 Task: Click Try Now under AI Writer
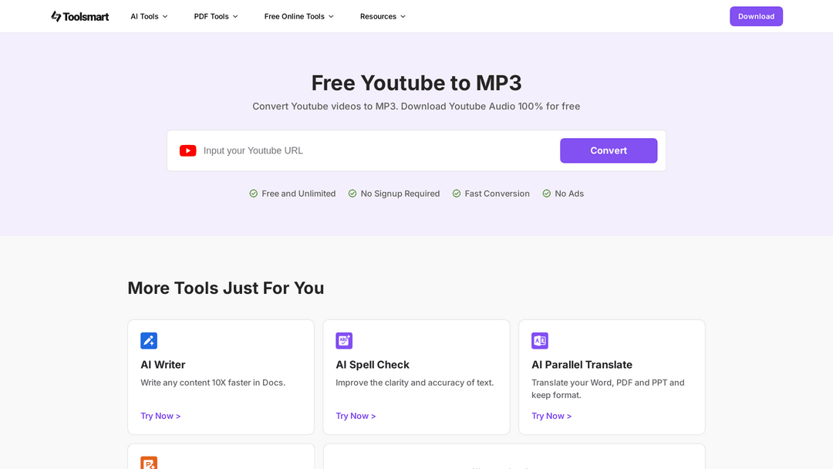tap(160, 416)
